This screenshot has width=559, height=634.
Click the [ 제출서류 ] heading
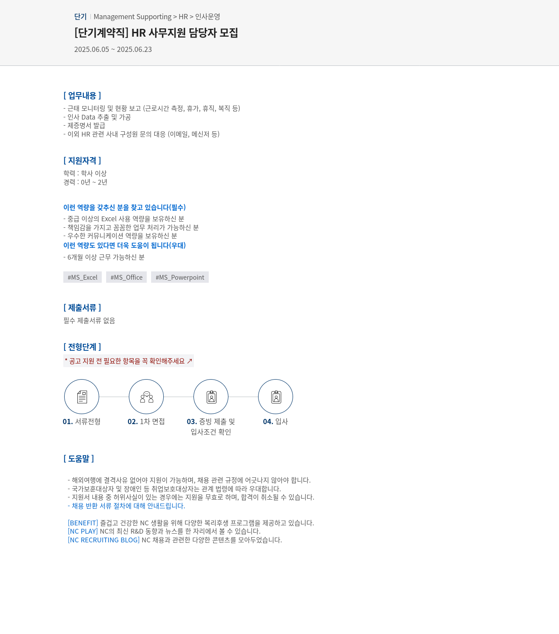point(82,308)
